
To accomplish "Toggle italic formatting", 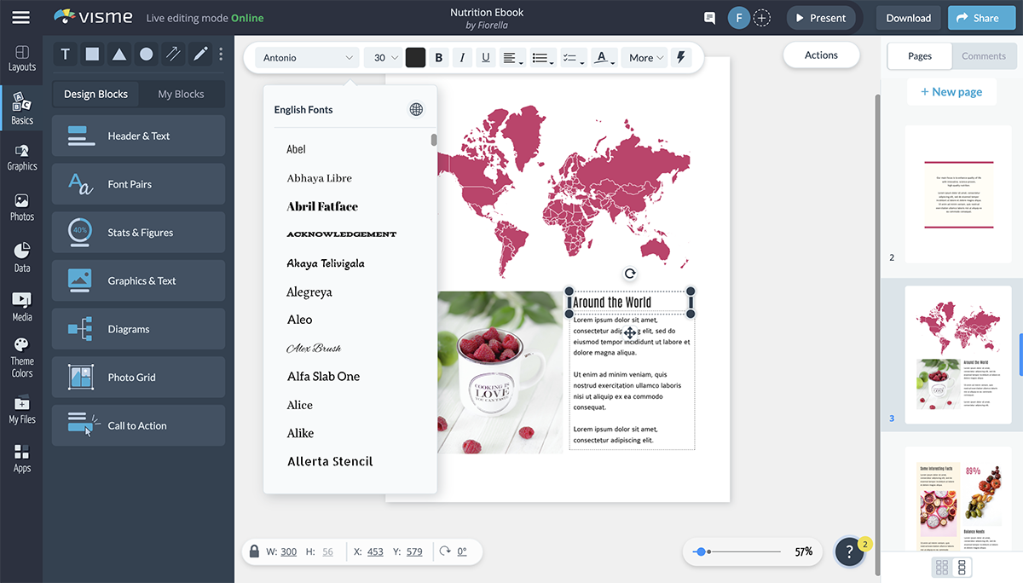I will click(x=461, y=57).
